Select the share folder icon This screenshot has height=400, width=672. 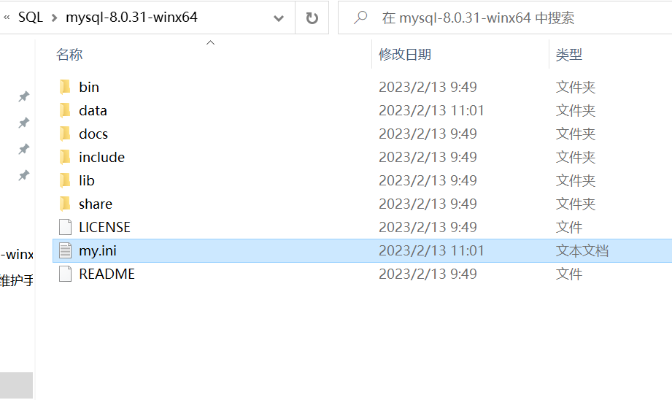[x=65, y=204]
